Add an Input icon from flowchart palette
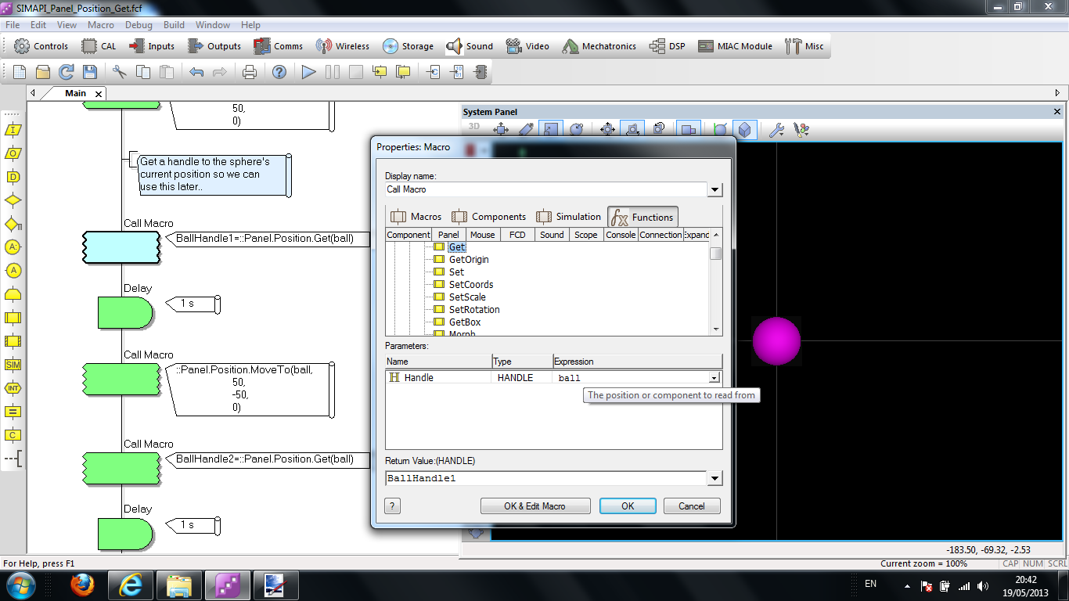 click(x=13, y=130)
